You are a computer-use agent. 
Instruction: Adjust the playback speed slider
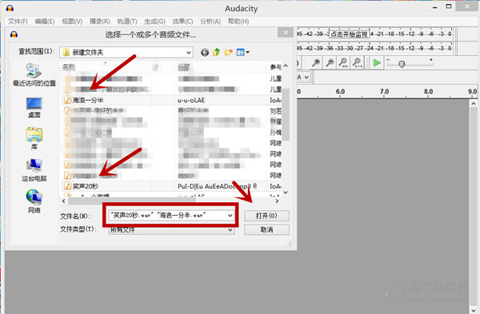coord(402,64)
